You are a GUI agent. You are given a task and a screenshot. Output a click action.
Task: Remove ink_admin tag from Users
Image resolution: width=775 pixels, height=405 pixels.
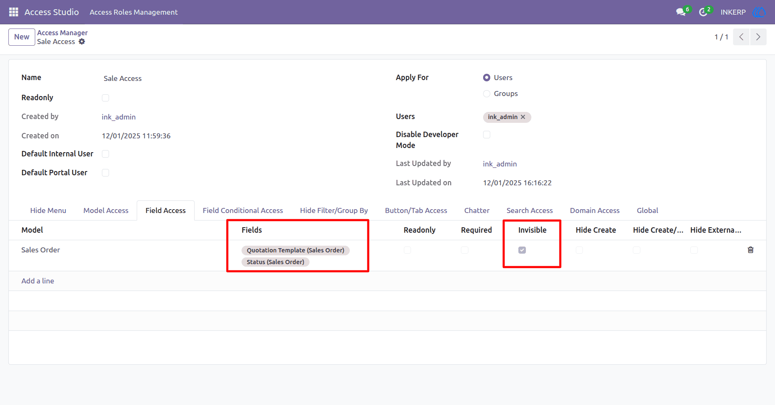(523, 117)
